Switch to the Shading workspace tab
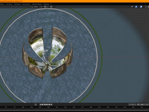 [2, 4]
